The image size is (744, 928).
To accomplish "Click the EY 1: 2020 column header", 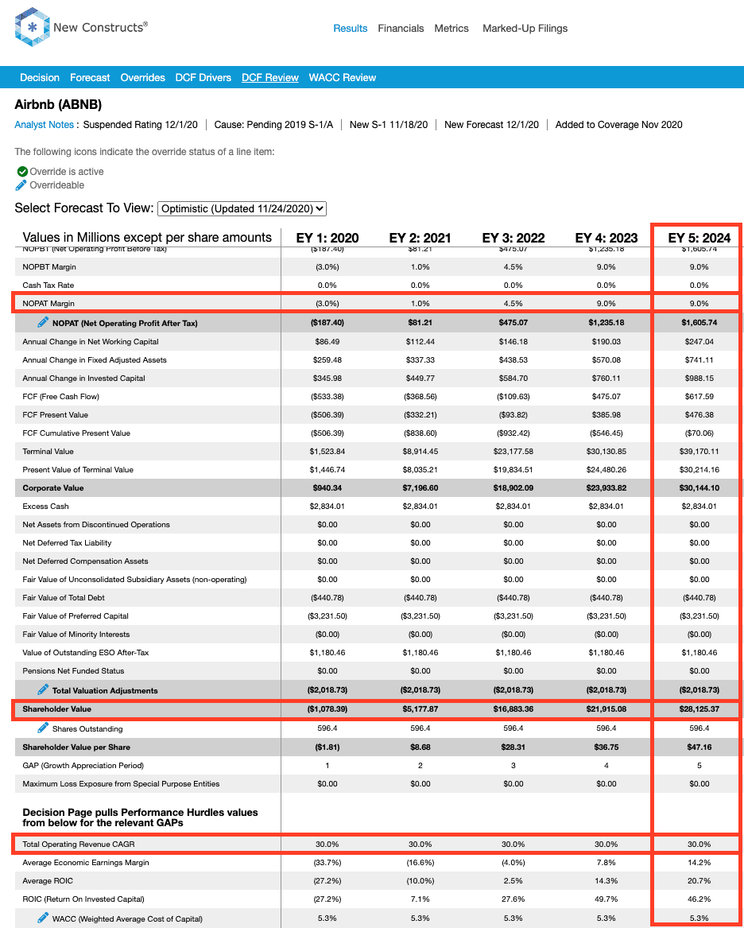I will pos(327,238).
